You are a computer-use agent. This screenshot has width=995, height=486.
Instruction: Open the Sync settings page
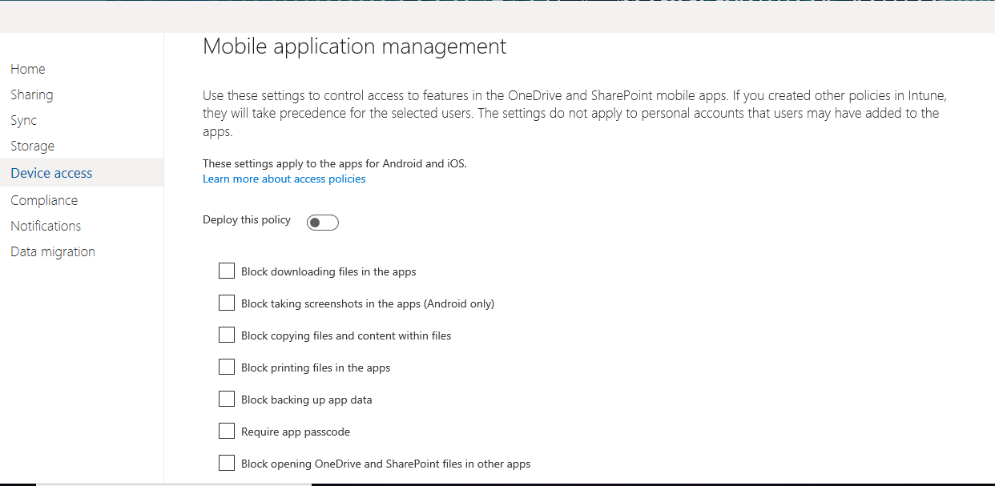(24, 120)
